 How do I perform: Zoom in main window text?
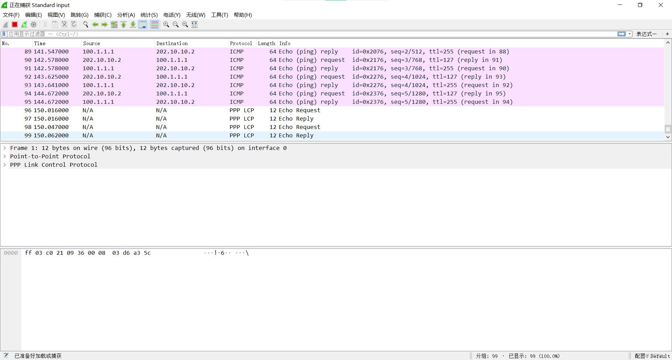(166, 24)
